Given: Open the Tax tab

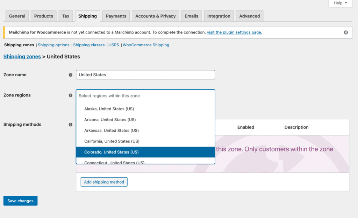Looking at the screenshot, I should click(65, 16).
